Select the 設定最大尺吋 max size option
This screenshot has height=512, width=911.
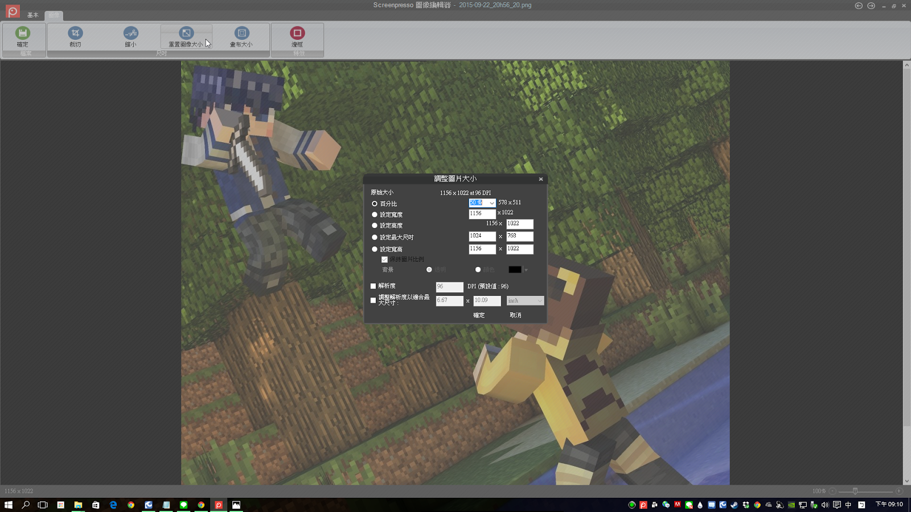[375, 237]
